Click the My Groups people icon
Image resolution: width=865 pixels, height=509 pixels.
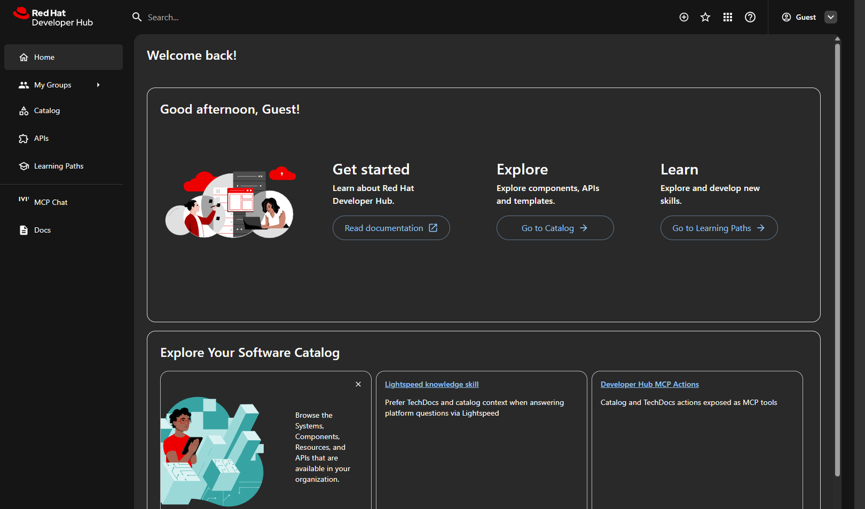click(24, 85)
